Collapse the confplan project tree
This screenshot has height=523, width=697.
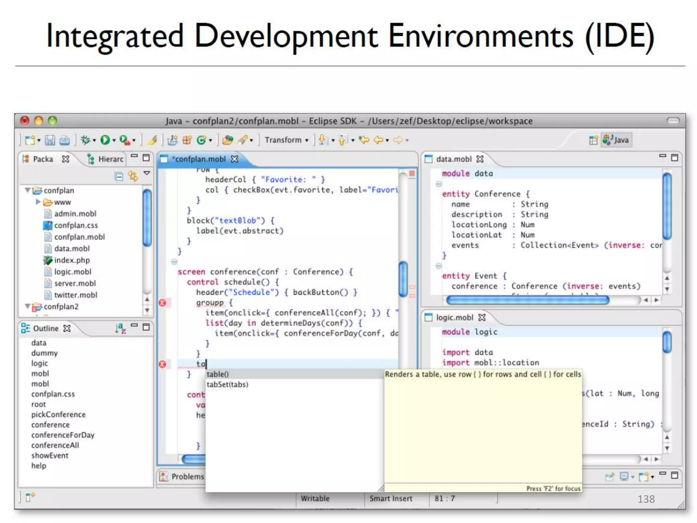point(28,190)
